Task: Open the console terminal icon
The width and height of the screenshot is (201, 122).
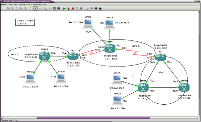Action: coord(54,8)
